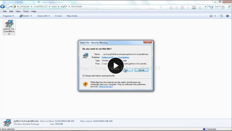
Task: Close the Security Warning dialog
Action: point(148,42)
